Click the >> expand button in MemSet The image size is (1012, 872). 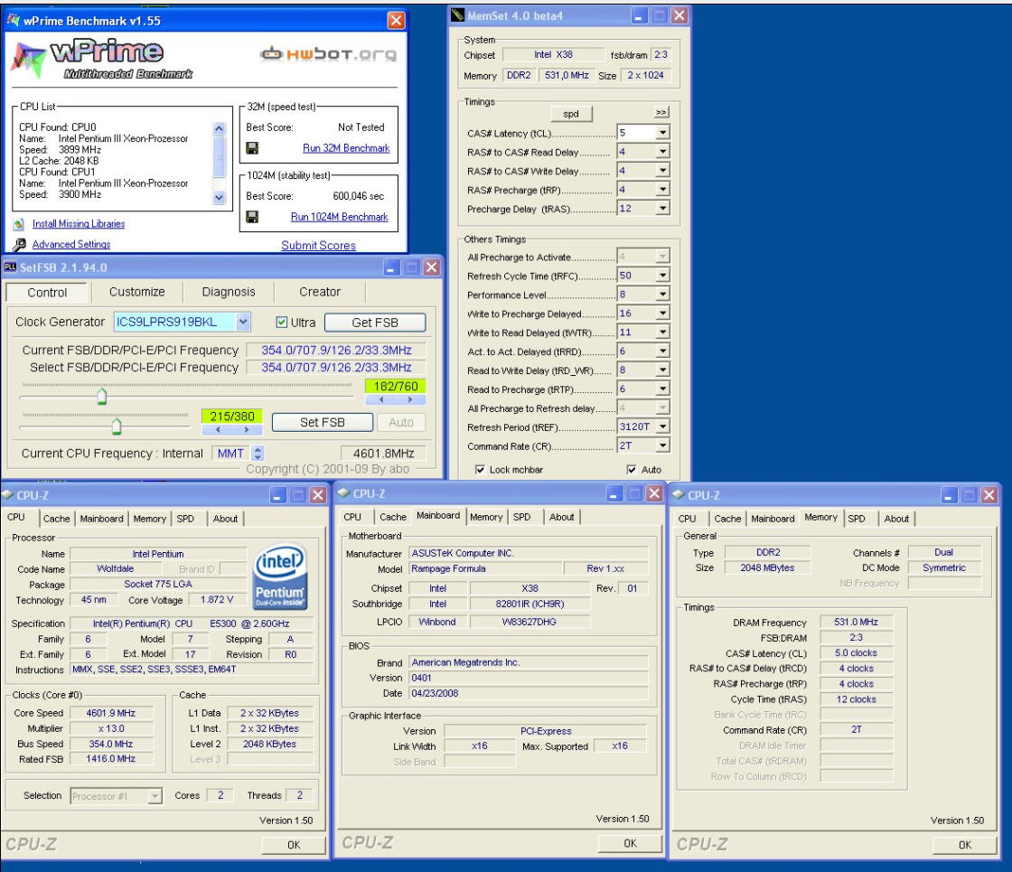point(661,112)
